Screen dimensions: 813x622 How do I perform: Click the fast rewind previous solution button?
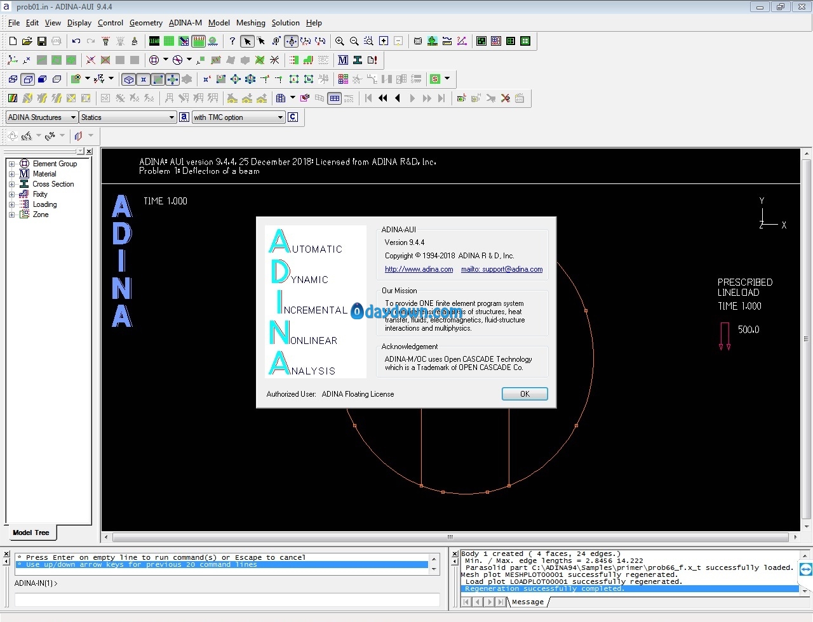(383, 98)
